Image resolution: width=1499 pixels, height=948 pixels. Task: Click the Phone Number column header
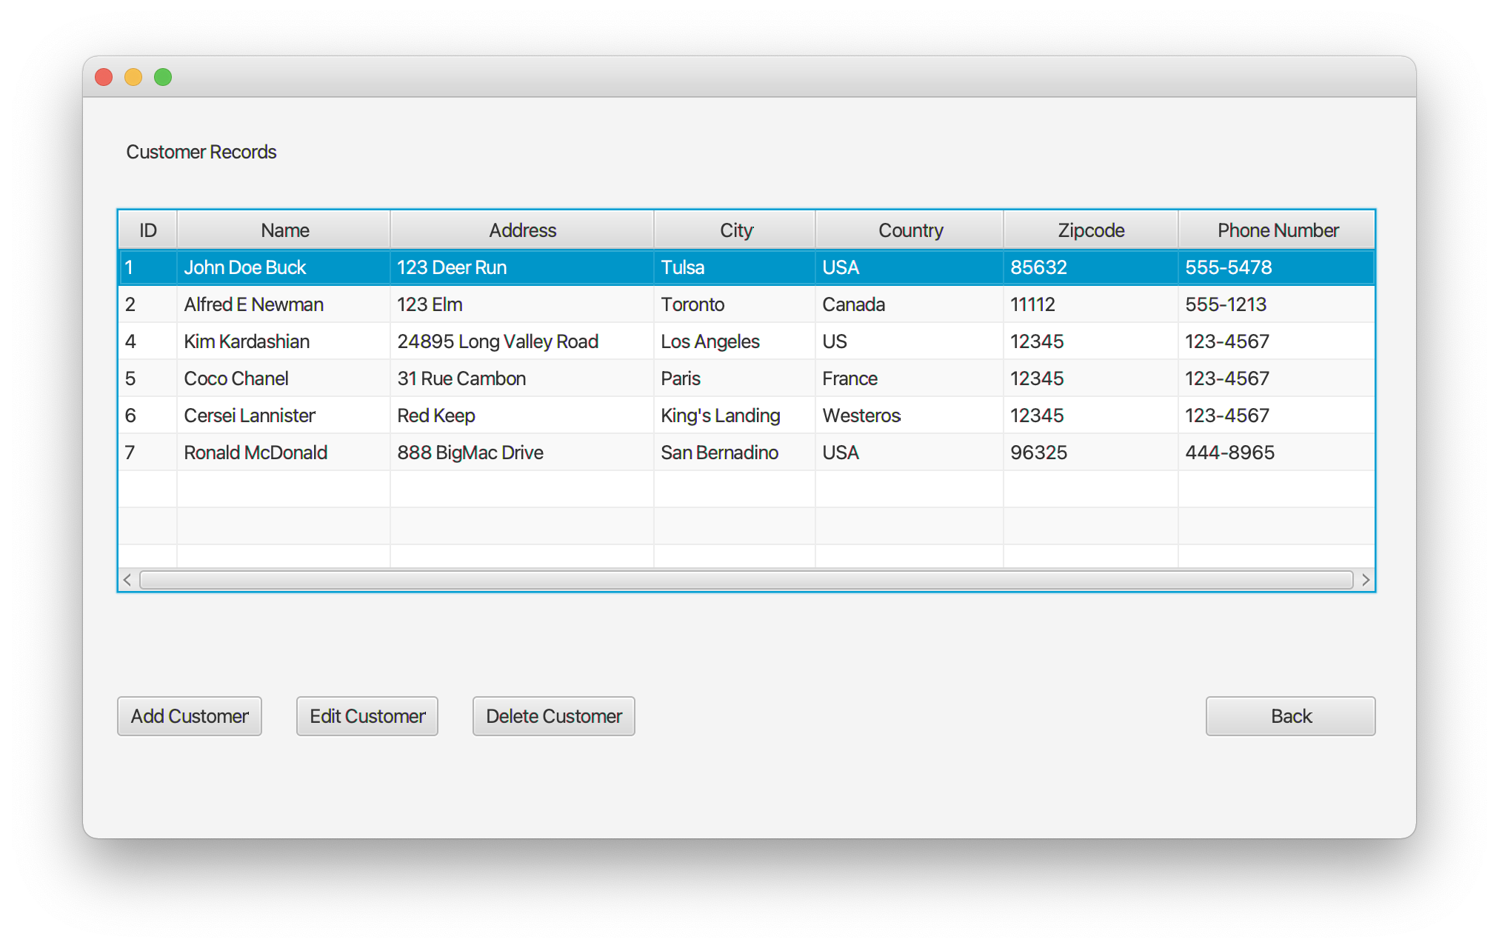tap(1278, 230)
